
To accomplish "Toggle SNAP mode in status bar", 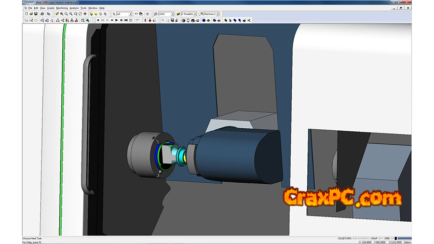I will 374,238.
